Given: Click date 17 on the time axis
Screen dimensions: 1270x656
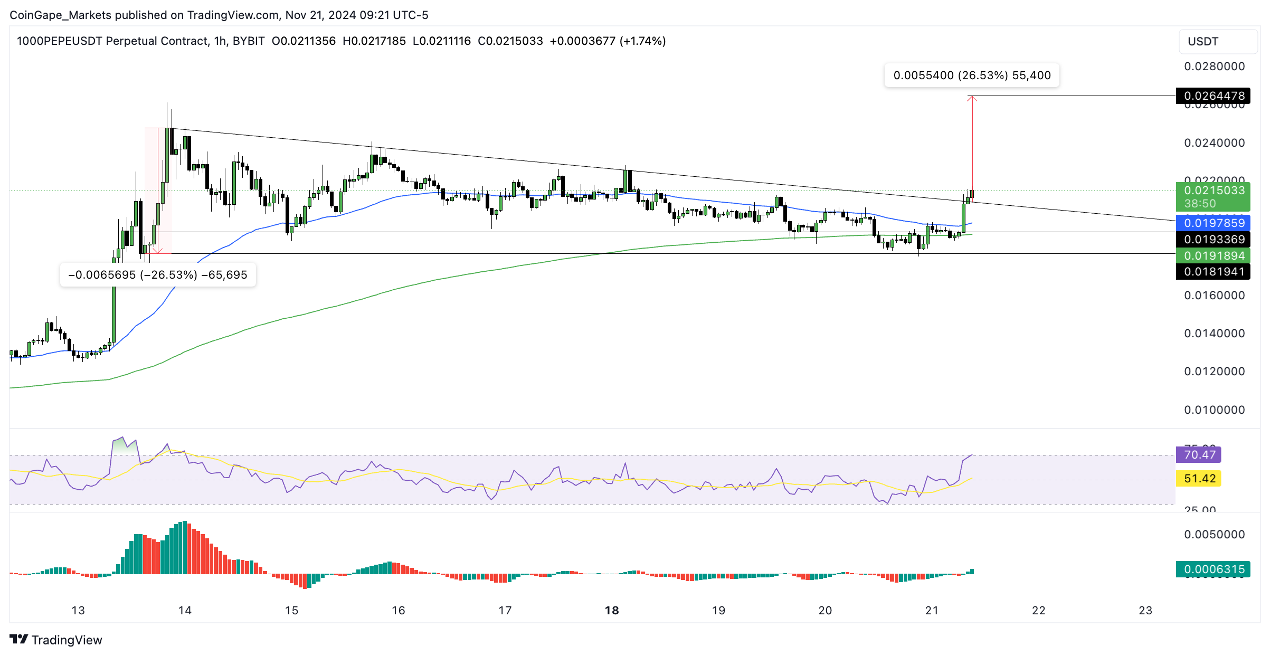Looking at the screenshot, I should pyautogui.click(x=505, y=610).
